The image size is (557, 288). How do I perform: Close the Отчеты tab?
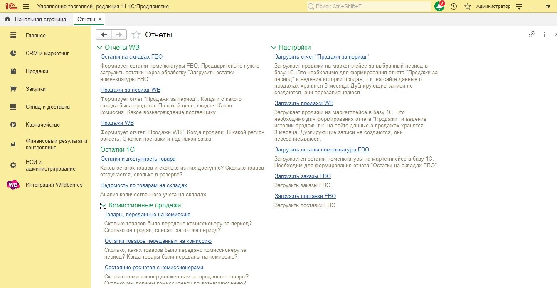tap(100, 20)
